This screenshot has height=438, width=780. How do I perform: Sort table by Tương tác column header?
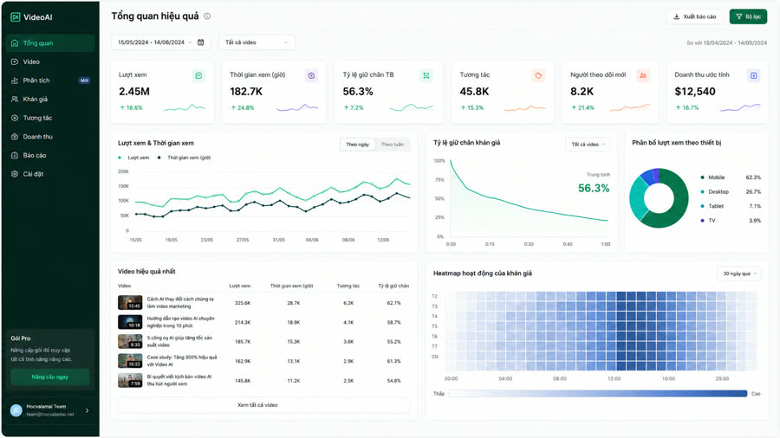(348, 286)
